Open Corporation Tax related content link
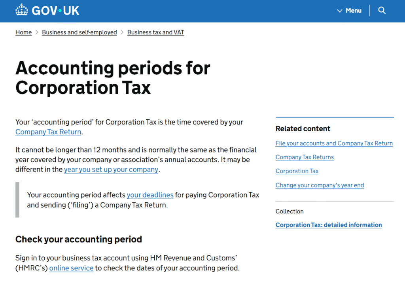Viewport: 405px width, 285px height. [x=297, y=171]
